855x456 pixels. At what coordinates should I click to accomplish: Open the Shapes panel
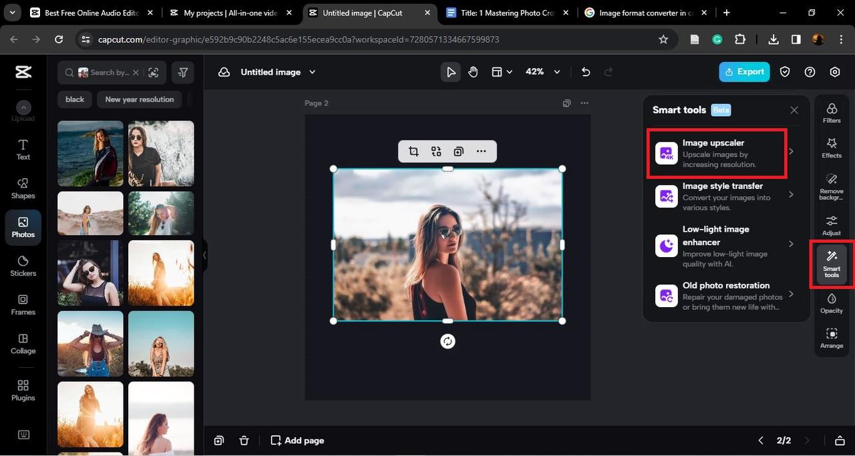23,188
